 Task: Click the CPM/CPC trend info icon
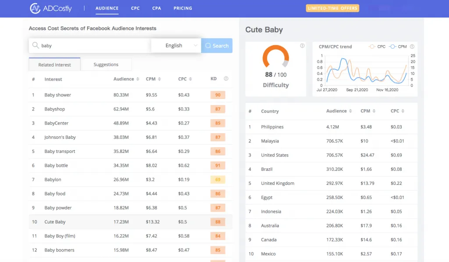412,46
